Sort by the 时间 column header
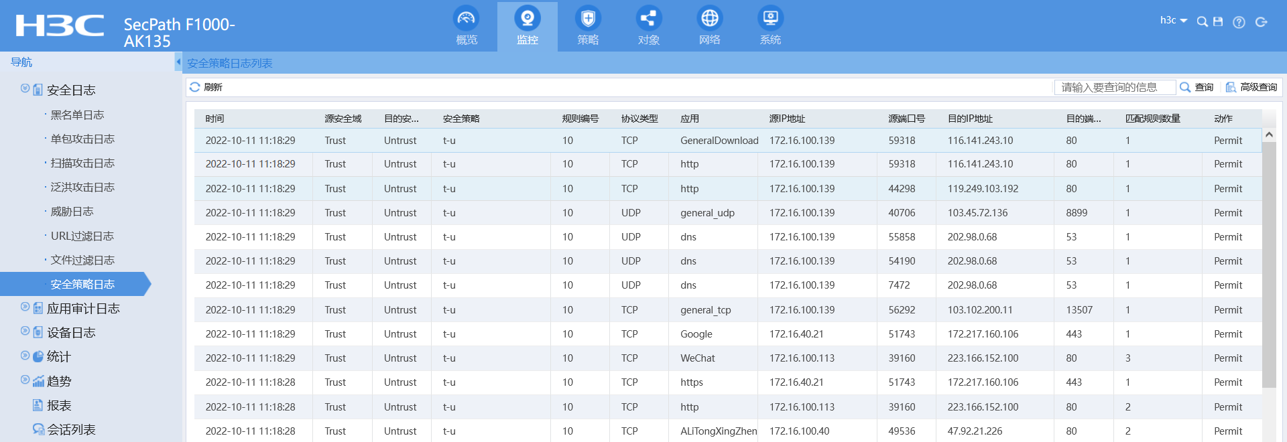This screenshot has width=1287, height=442. point(214,119)
